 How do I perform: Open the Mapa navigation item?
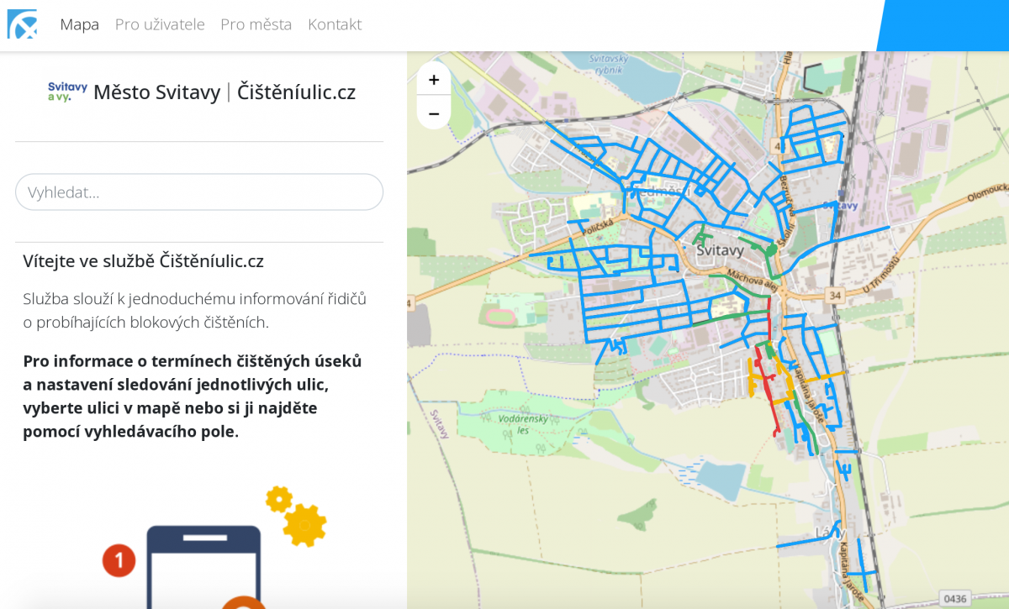click(80, 24)
